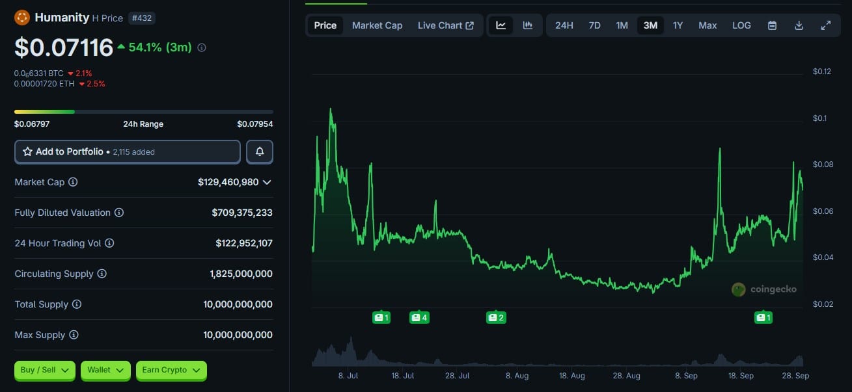
Task: Click the Humanity coin logo
Action: pos(21,18)
